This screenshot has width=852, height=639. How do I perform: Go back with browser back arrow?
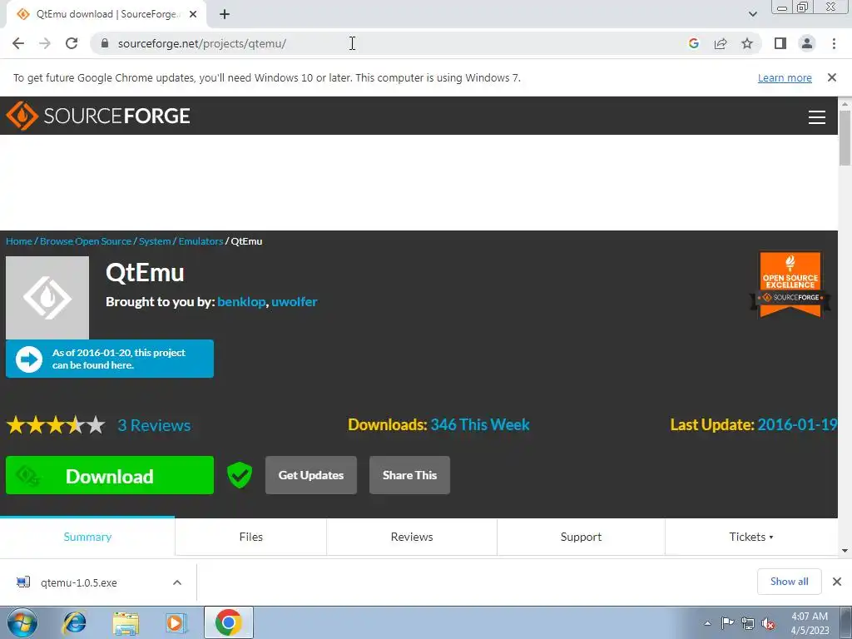pos(18,43)
